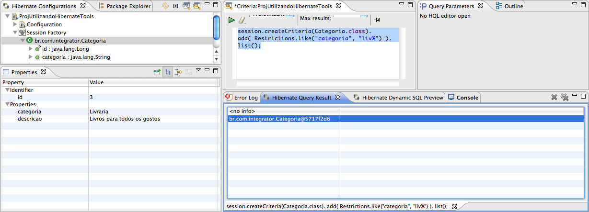This screenshot has height=212, width=589.
Task: Click the Value column header
Action: (x=154, y=82)
